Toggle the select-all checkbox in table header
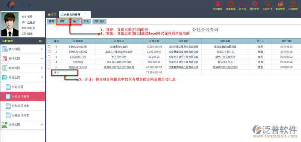The image size is (301, 142). pos(49,41)
